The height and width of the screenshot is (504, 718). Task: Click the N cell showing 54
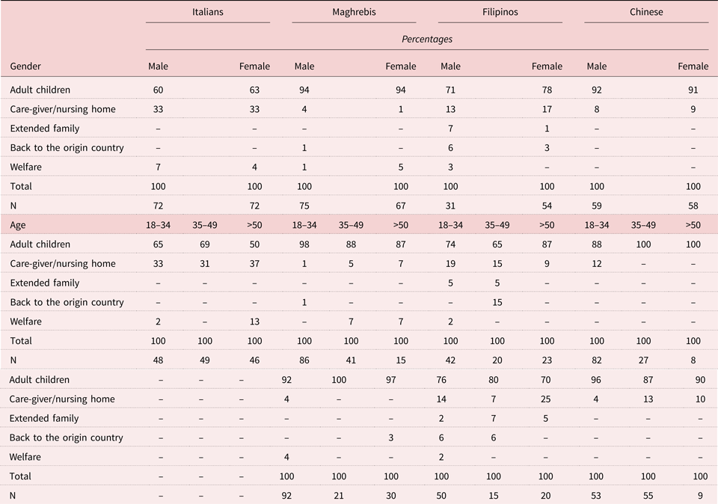coord(547,206)
